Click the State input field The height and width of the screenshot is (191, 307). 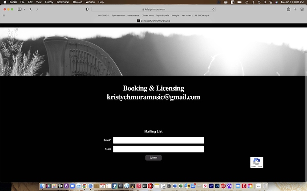coord(158,149)
